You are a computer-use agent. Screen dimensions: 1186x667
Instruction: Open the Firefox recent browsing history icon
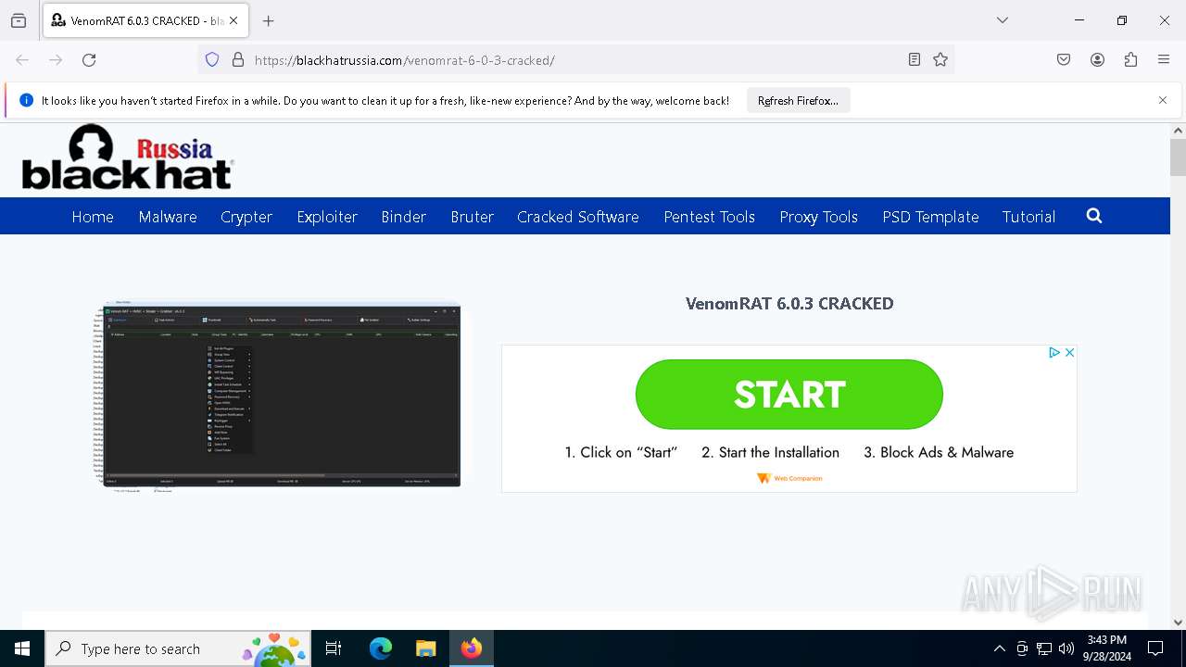click(x=19, y=20)
